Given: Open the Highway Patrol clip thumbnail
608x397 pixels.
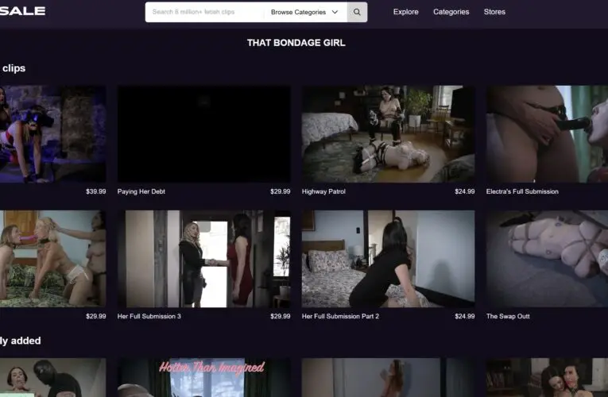Looking at the screenshot, I should click(388, 134).
